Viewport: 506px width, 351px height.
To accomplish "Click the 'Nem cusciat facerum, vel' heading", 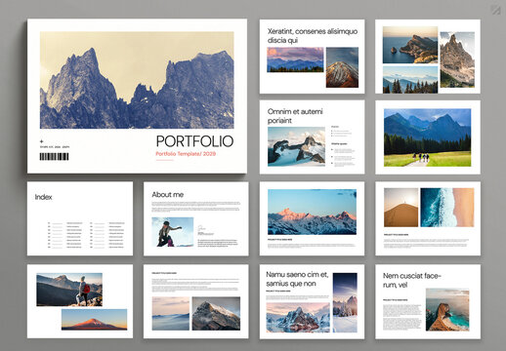I will click(412, 280).
